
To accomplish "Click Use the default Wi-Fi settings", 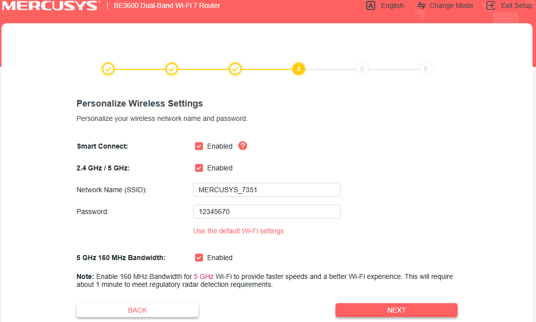I will (238, 231).
